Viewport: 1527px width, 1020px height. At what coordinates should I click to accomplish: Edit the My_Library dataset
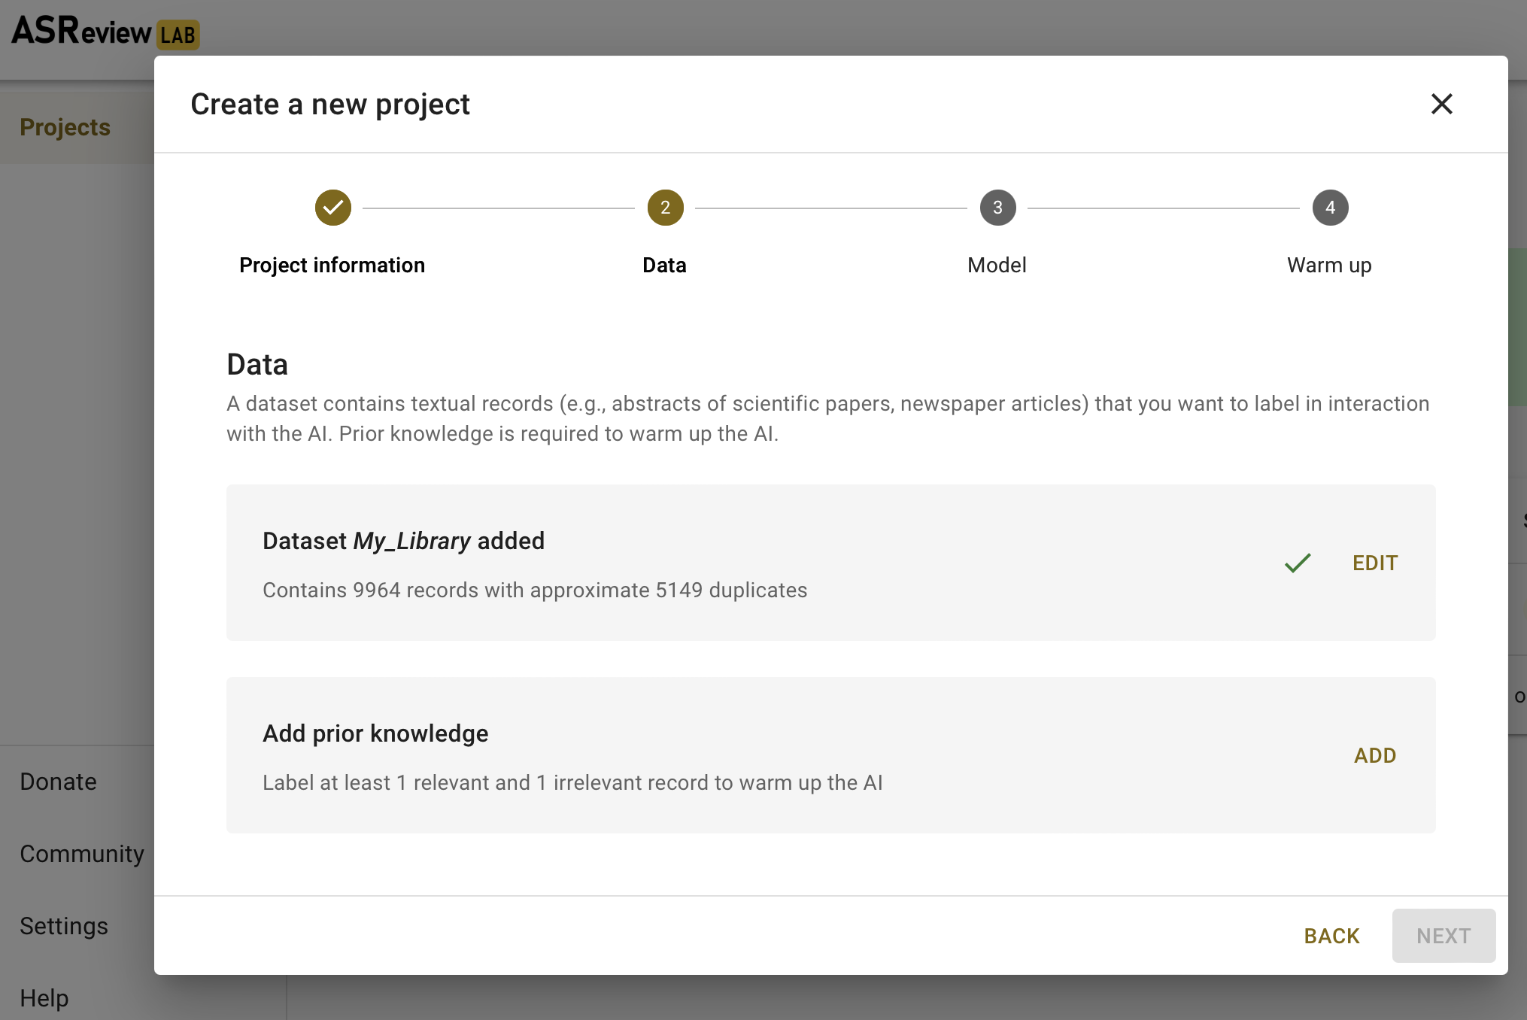[1374, 563]
